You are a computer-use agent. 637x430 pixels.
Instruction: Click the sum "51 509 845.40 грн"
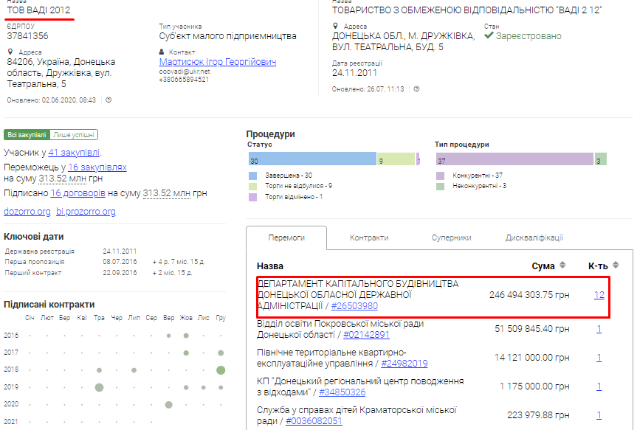531,329
